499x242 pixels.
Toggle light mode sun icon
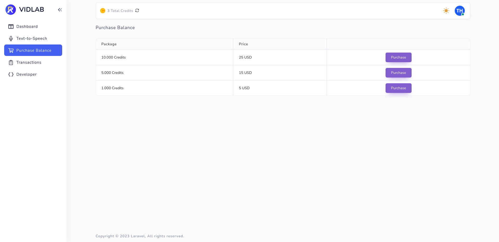point(446,11)
